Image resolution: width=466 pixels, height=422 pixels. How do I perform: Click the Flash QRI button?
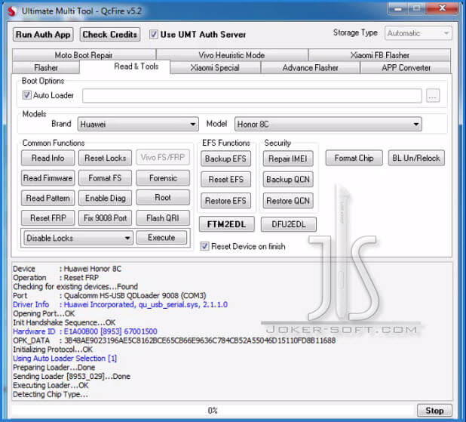point(163,218)
